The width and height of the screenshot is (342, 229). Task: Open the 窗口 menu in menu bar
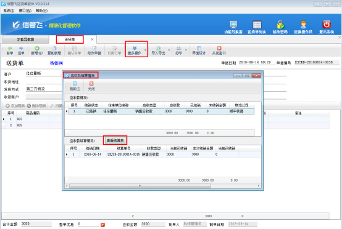[25, 10]
